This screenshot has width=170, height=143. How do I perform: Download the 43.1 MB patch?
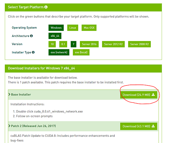[139, 126]
